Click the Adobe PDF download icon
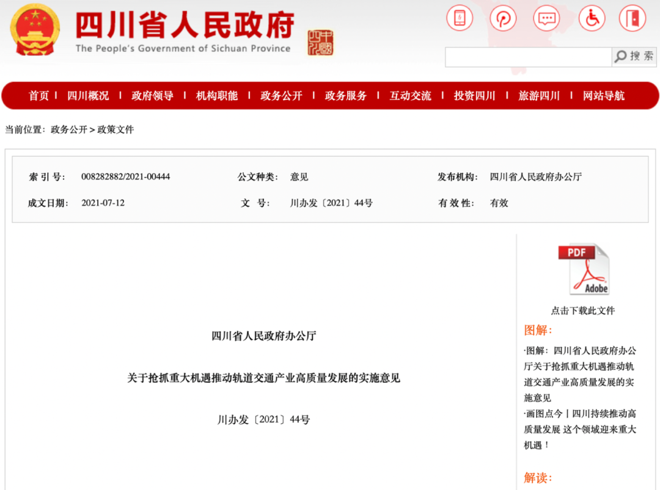Screen dimensions: 660x490 [x=582, y=269]
